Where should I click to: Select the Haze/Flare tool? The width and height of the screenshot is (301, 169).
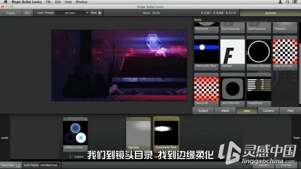[259, 90]
